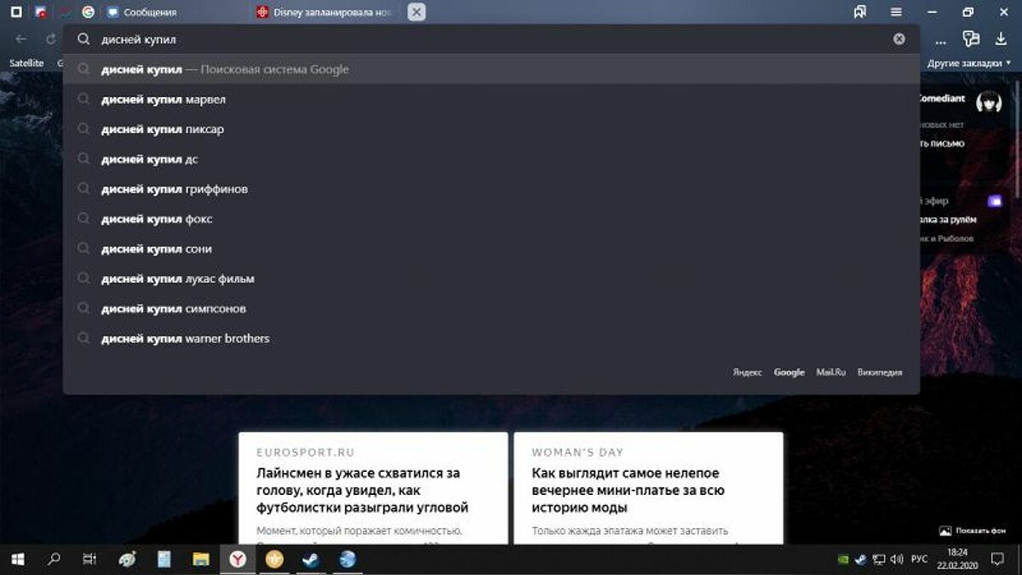
Task: Click the Comediant profile avatar
Action: pos(988,102)
